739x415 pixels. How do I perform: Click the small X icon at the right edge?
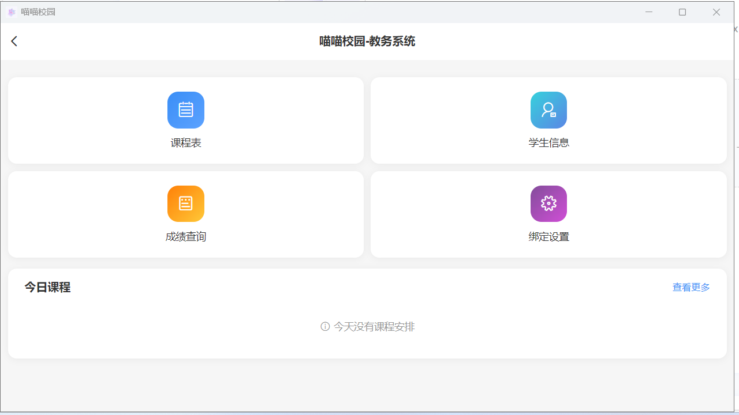pyautogui.click(x=735, y=29)
